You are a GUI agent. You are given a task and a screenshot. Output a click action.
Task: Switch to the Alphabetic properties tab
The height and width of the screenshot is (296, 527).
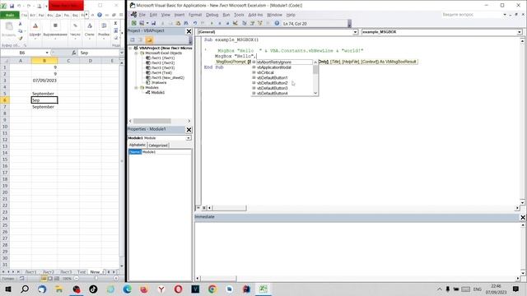(138, 145)
